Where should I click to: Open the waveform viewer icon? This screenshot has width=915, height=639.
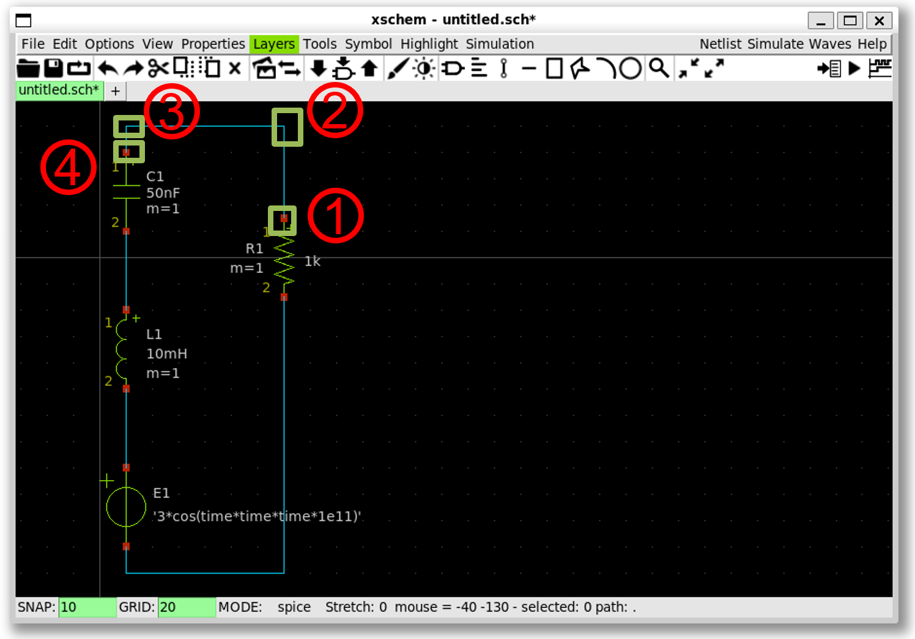880,68
